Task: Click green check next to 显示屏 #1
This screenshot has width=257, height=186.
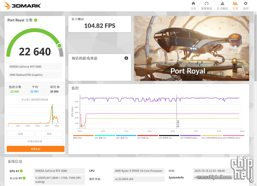Action: click(24, 178)
